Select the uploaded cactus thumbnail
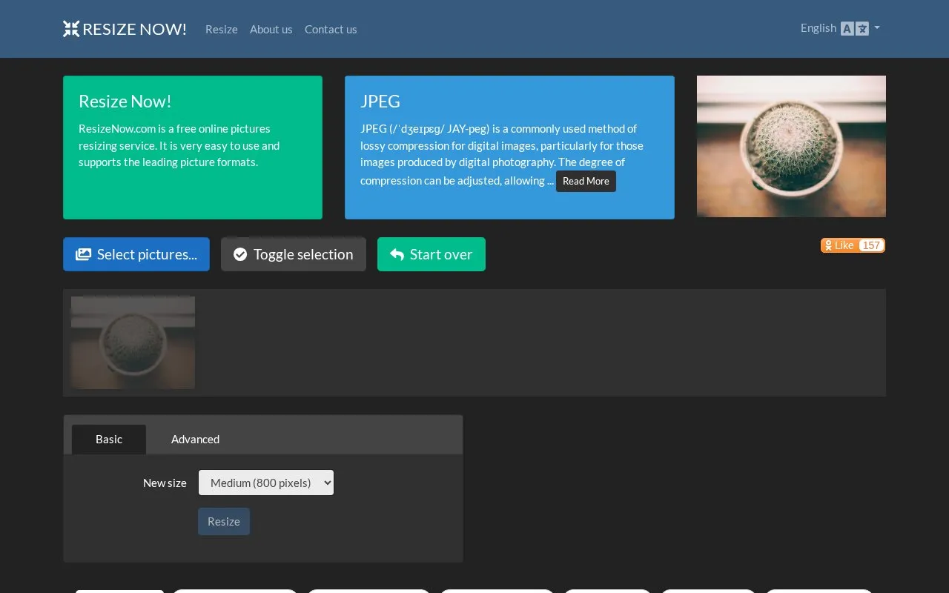Viewport: 949px width, 593px height. point(133,342)
